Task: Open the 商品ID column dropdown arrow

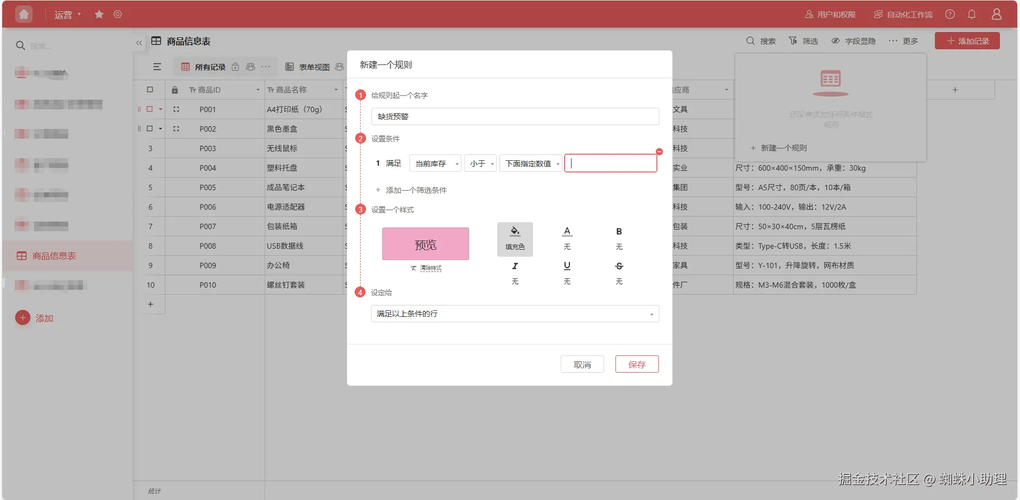Action: [x=257, y=89]
